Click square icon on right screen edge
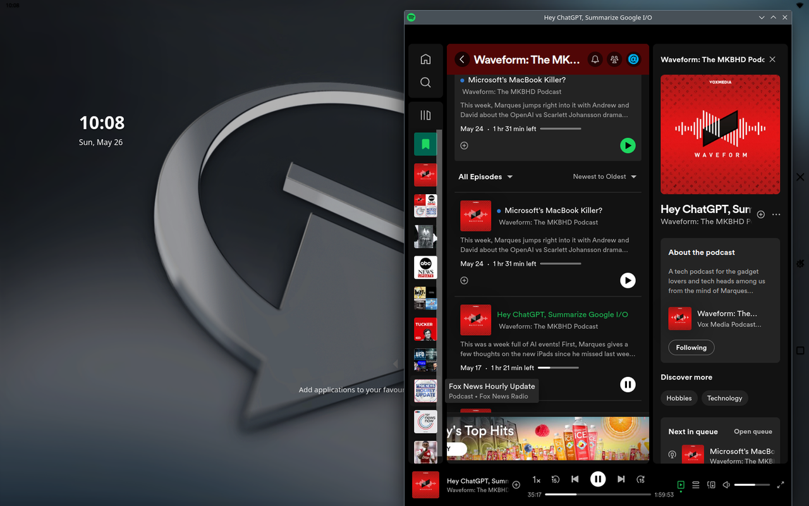 click(x=800, y=350)
